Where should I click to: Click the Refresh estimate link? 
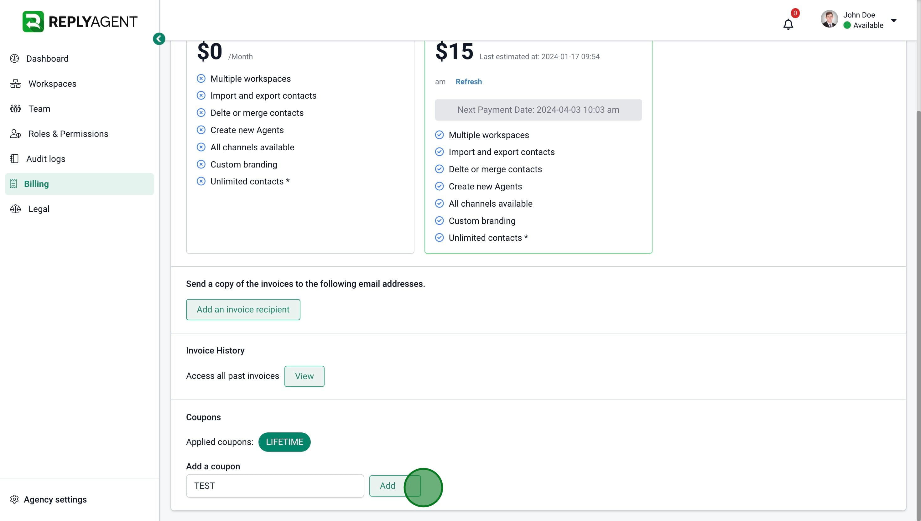tap(468, 82)
